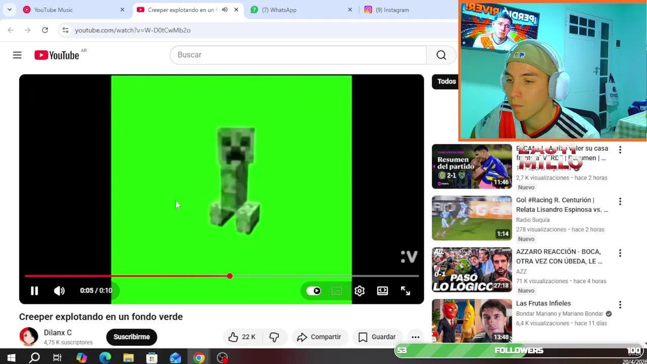Close the WhatsApp tab

click(350, 10)
